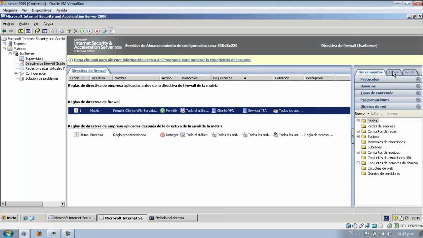The width and height of the screenshot is (423, 238).
Task: Click the info icon in the yellow banner
Action: click(70, 60)
